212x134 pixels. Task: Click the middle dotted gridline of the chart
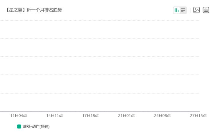(x=100, y=57)
